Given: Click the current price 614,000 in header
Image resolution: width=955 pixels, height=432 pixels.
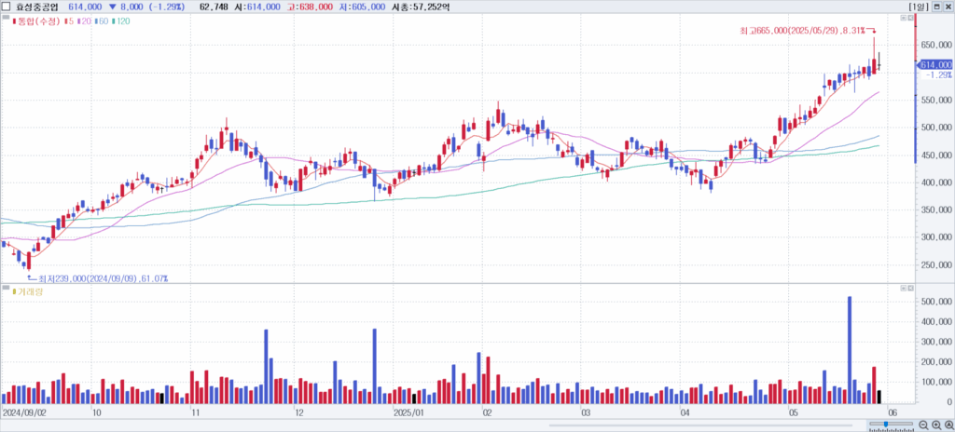Looking at the screenshot, I should point(84,7).
